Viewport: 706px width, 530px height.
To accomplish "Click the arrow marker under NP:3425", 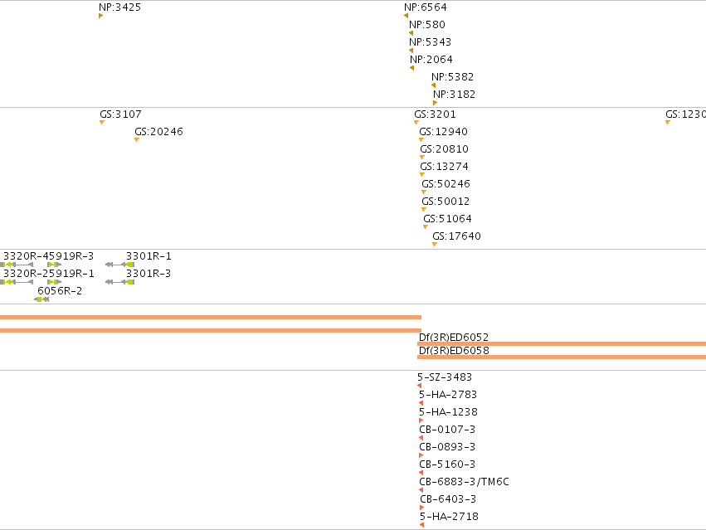I will [101, 16].
